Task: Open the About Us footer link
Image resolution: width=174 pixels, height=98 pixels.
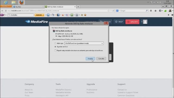Action: pyautogui.click(x=29, y=90)
